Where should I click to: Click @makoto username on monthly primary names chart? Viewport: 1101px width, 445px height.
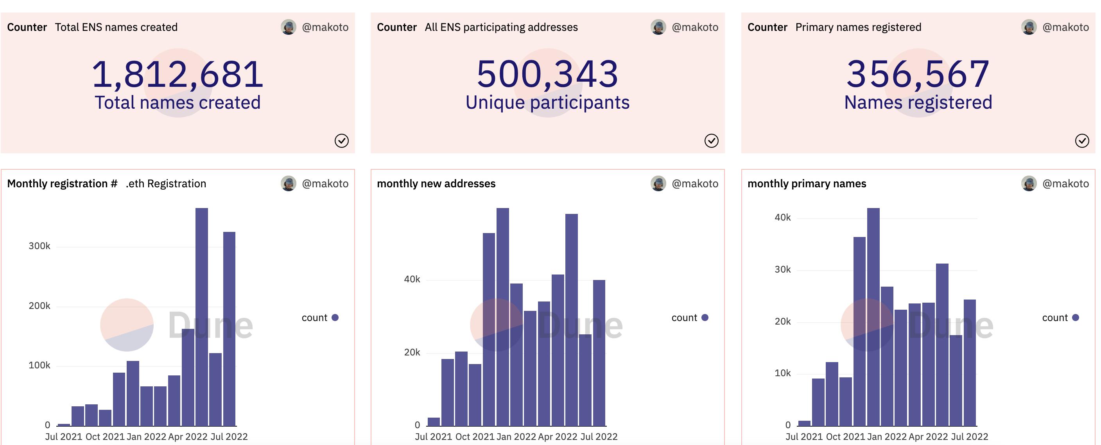coord(1065,183)
